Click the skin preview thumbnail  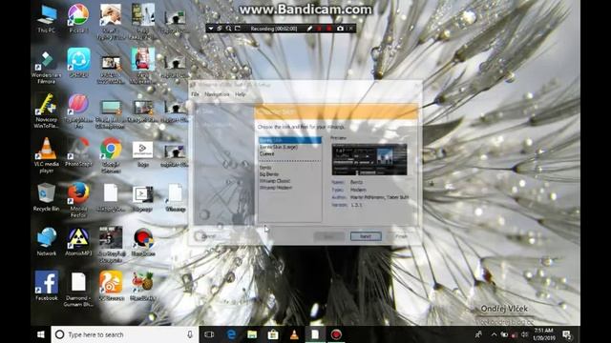pos(369,159)
